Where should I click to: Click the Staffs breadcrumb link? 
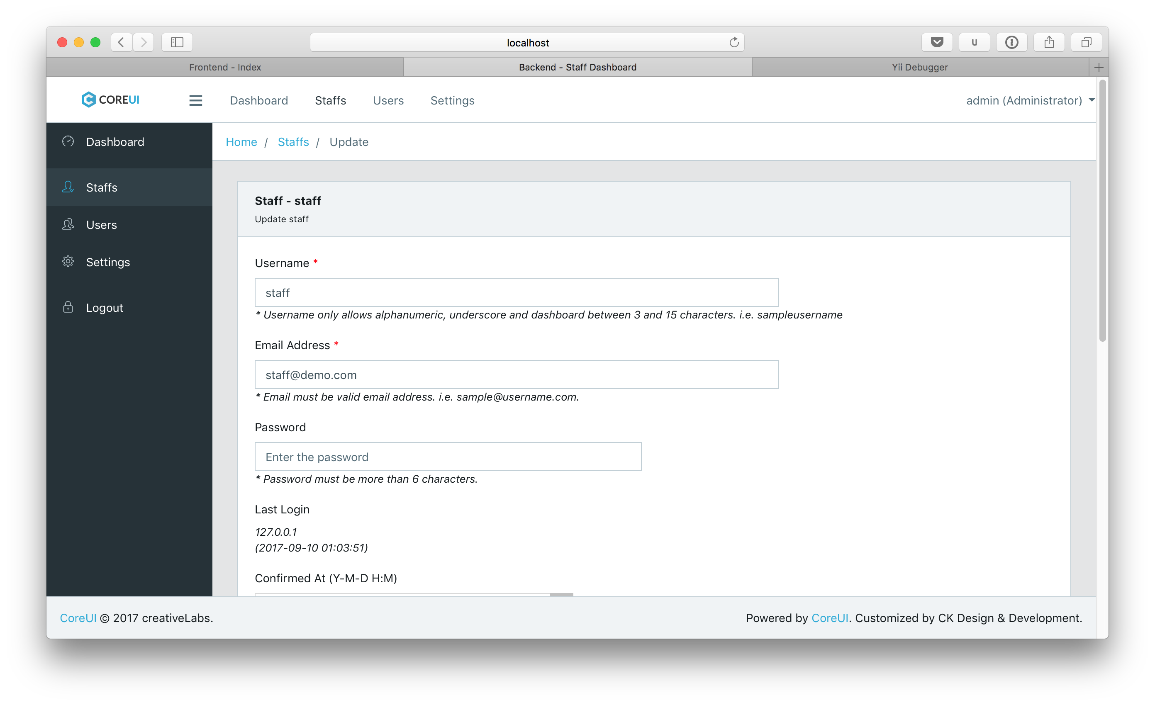pyautogui.click(x=293, y=142)
